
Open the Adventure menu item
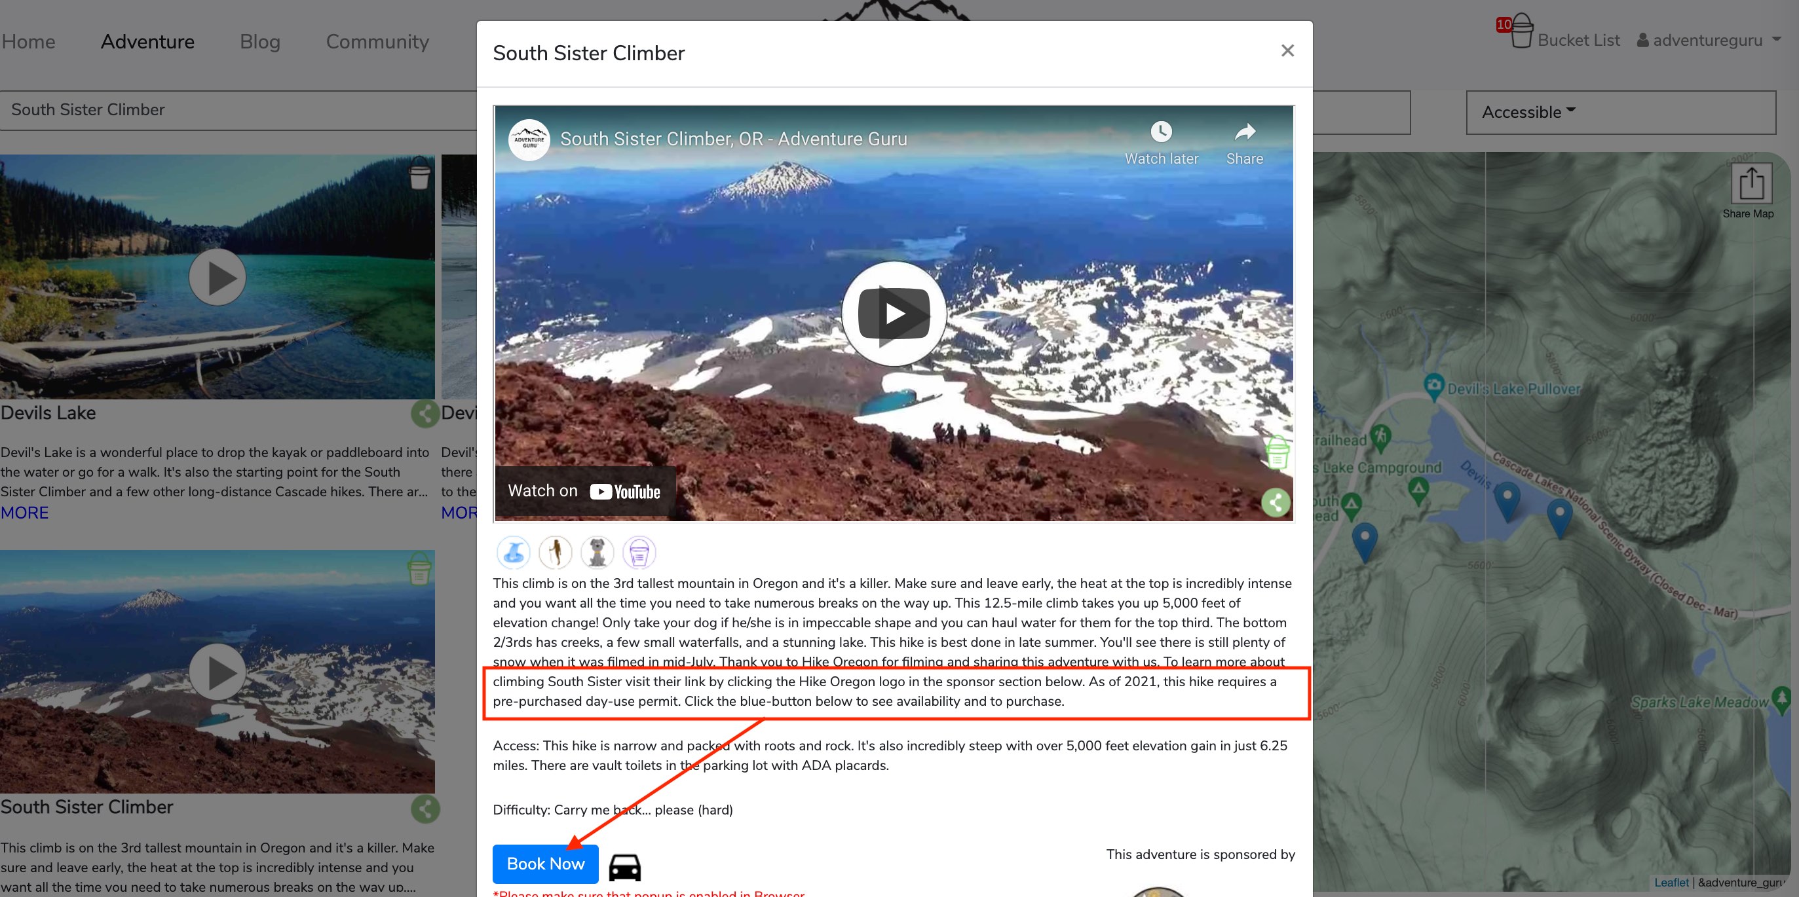(x=147, y=41)
